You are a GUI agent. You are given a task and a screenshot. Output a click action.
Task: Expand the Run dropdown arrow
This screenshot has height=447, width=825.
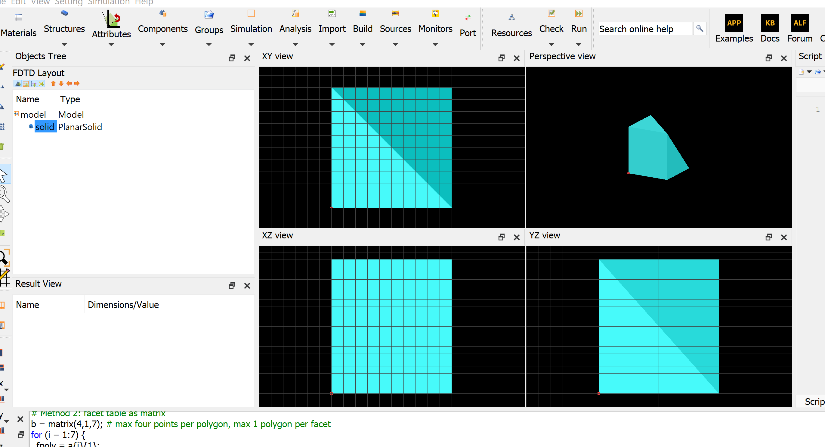click(579, 44)
